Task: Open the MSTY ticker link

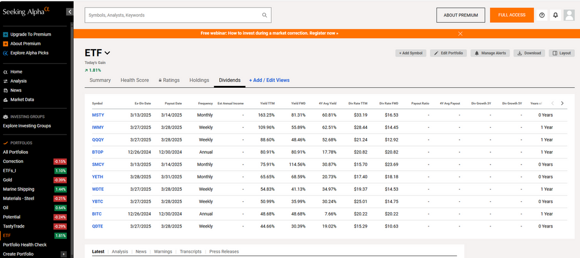Action: [98, 115]
